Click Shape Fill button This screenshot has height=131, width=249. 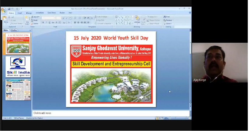coord(153,17)
